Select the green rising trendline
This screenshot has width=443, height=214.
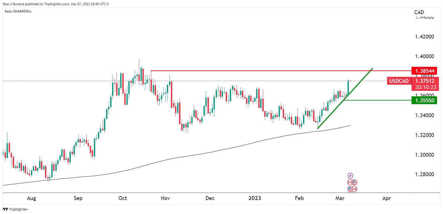(345, 98)
